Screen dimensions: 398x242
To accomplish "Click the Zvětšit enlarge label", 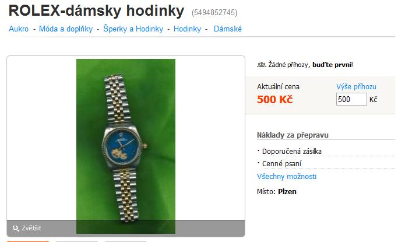I will [x=31, y=228].
